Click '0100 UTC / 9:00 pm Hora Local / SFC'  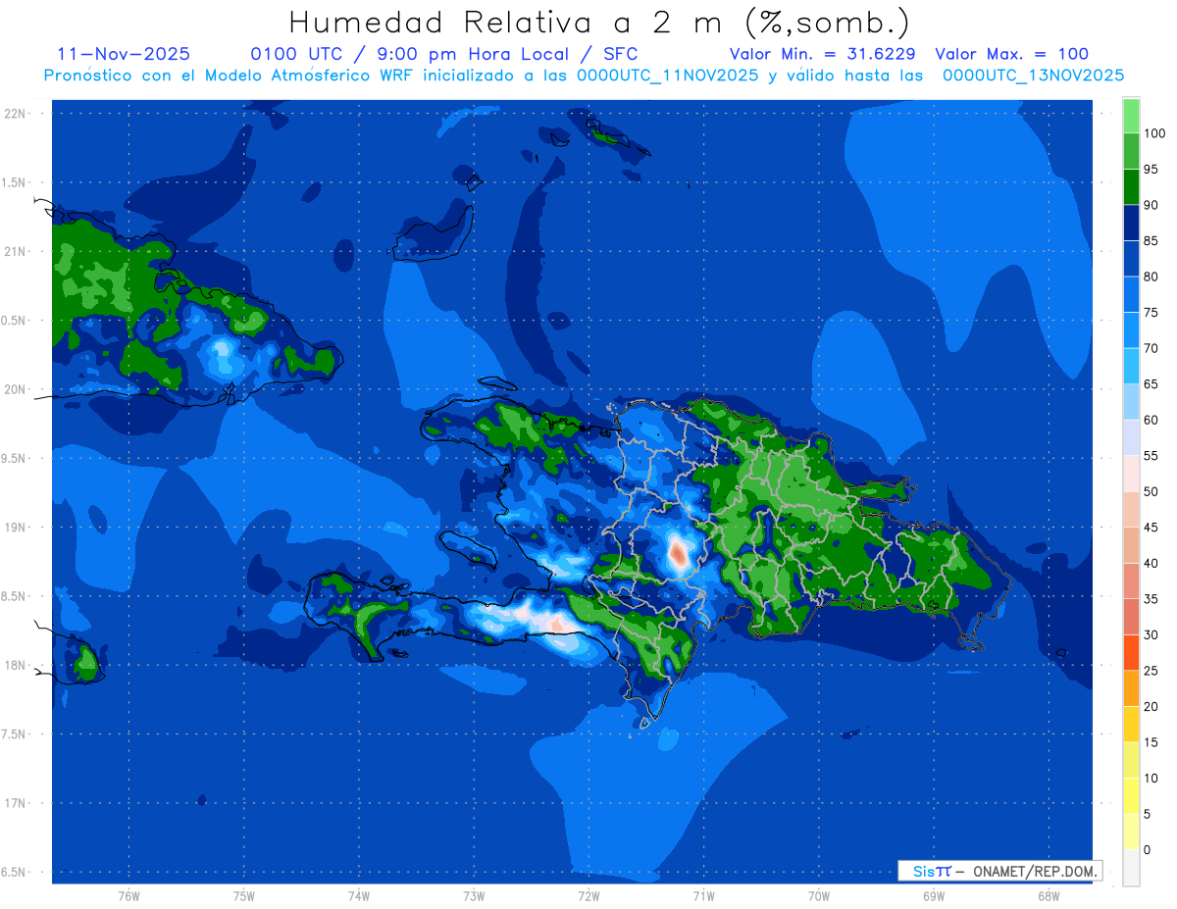point(444,54)
